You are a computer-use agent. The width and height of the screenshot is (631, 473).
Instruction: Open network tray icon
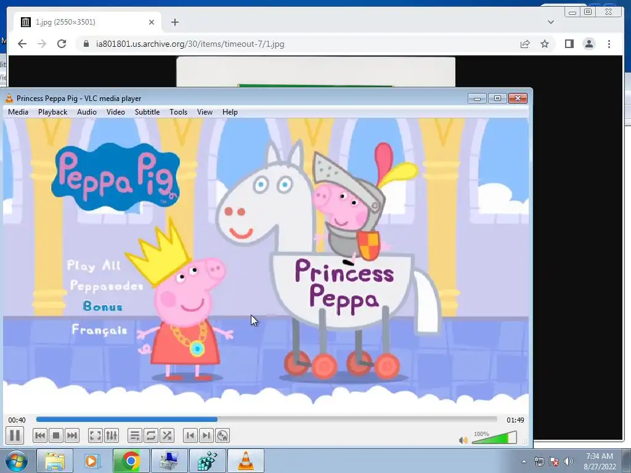pos(539,461)
